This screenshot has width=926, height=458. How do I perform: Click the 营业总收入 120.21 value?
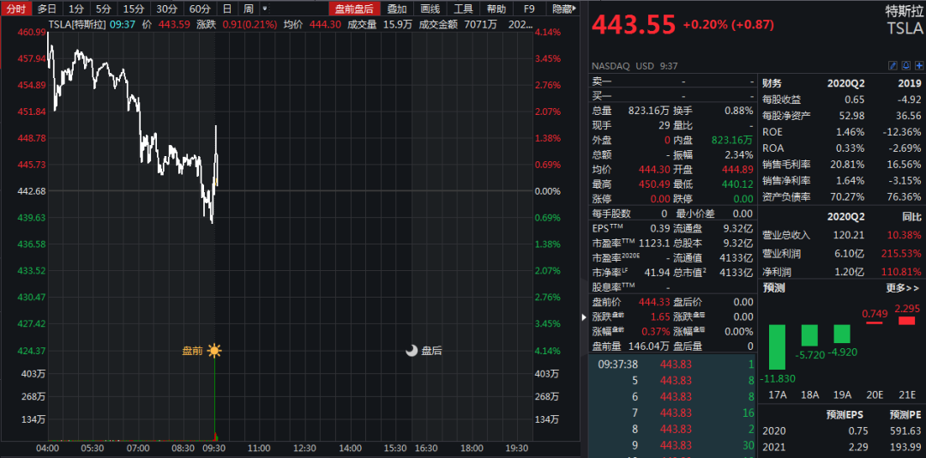tap(849, 235)
